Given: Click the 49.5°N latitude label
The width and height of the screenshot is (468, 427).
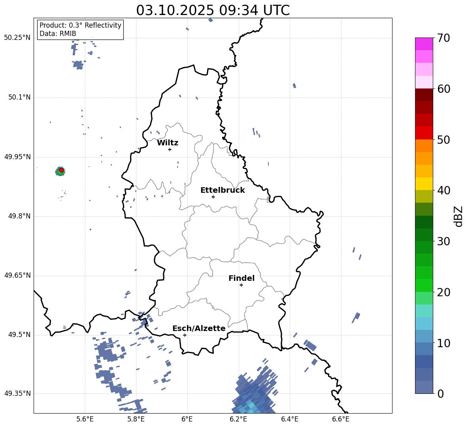Looking at the screenshot, I should click(x=19, y=335).
